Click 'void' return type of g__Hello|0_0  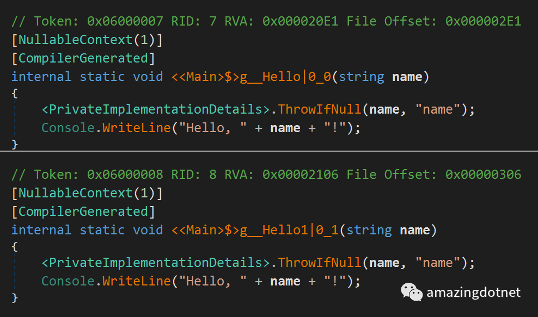click(148, 77)
